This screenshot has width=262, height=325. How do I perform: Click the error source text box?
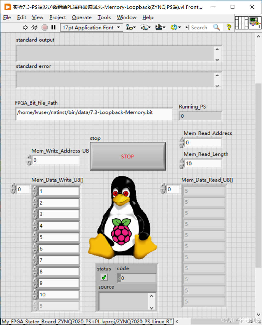(x=124, y=301)
